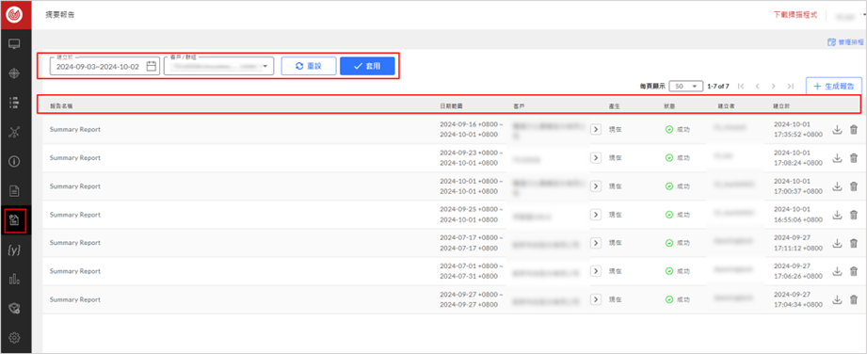
Task: Download report created 2024-10-01 16:55:06
Action: 837,215
